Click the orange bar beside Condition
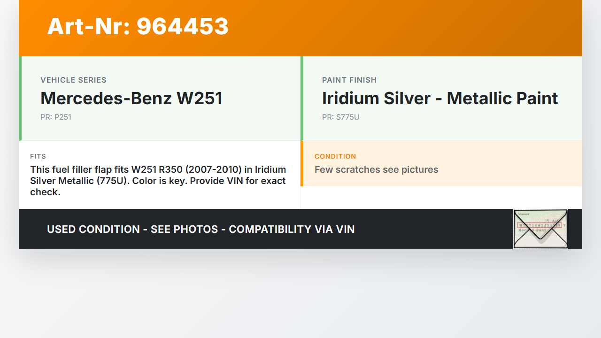The width and height of the screenshot is (601, 338). click(302, 163)
